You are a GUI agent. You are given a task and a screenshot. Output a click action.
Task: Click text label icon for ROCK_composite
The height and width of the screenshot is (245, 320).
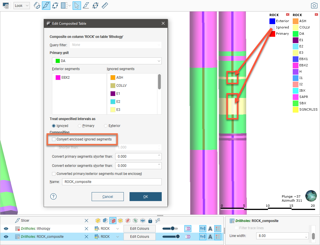(x=210, y=237)
